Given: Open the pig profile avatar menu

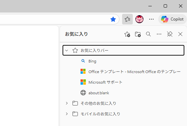Looking at the screenshot, I should (139, 19).
